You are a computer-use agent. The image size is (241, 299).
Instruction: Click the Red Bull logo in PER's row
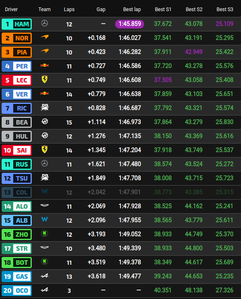click(45, 66)
